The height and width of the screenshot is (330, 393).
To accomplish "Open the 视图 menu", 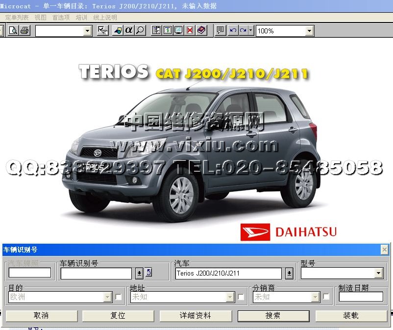I will pos(40,17).
